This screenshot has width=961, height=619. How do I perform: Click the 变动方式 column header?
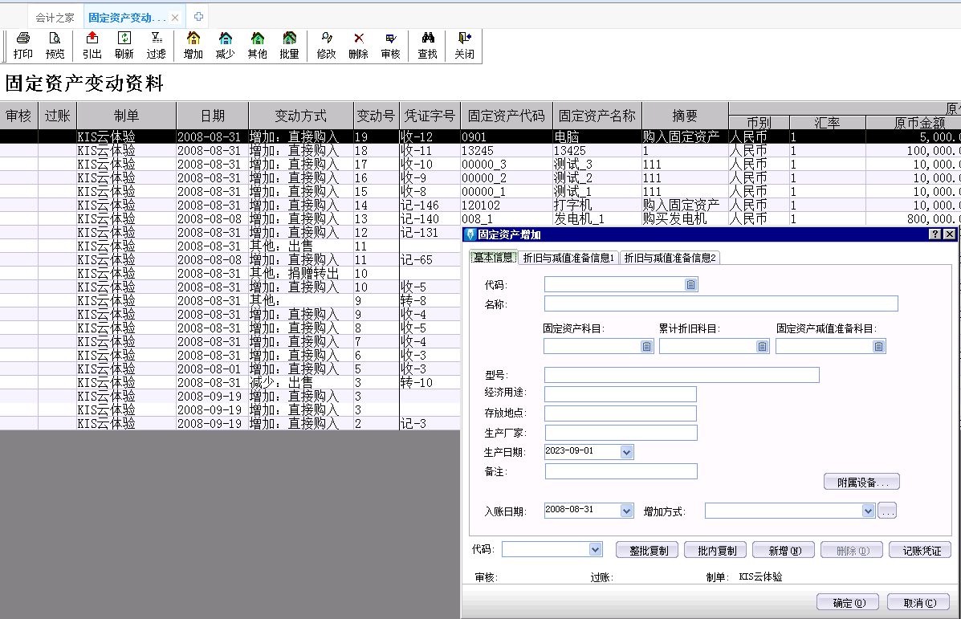301,116
